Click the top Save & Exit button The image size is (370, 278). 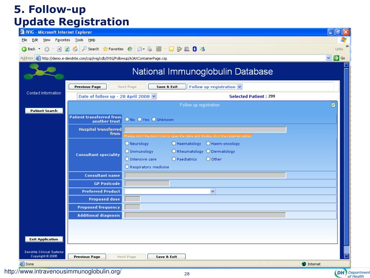(x=167, y=87)
